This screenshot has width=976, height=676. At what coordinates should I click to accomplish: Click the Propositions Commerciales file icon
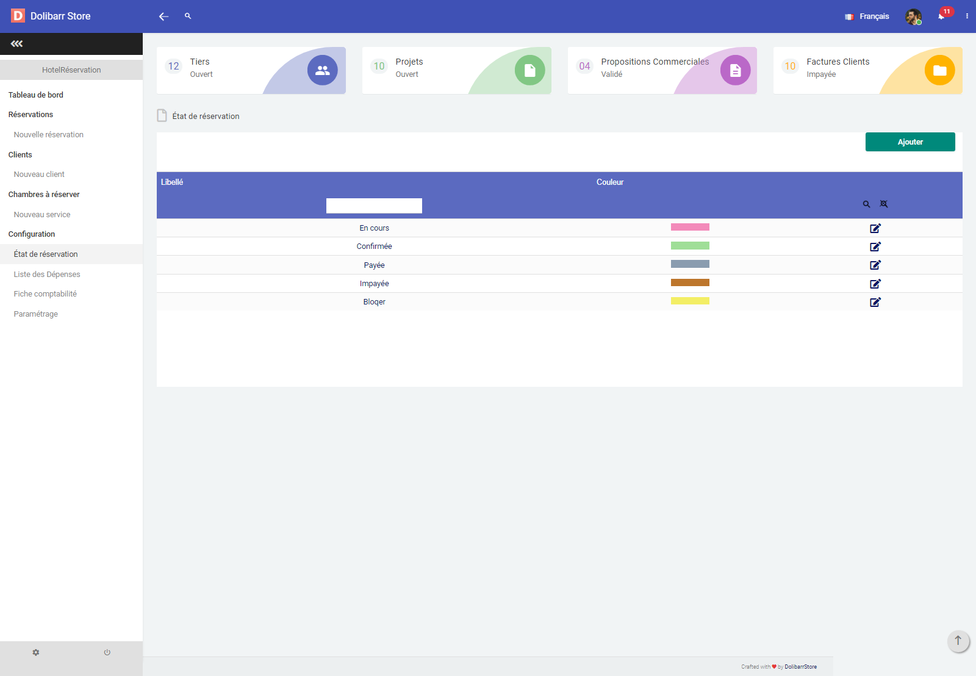coord(736,70)
